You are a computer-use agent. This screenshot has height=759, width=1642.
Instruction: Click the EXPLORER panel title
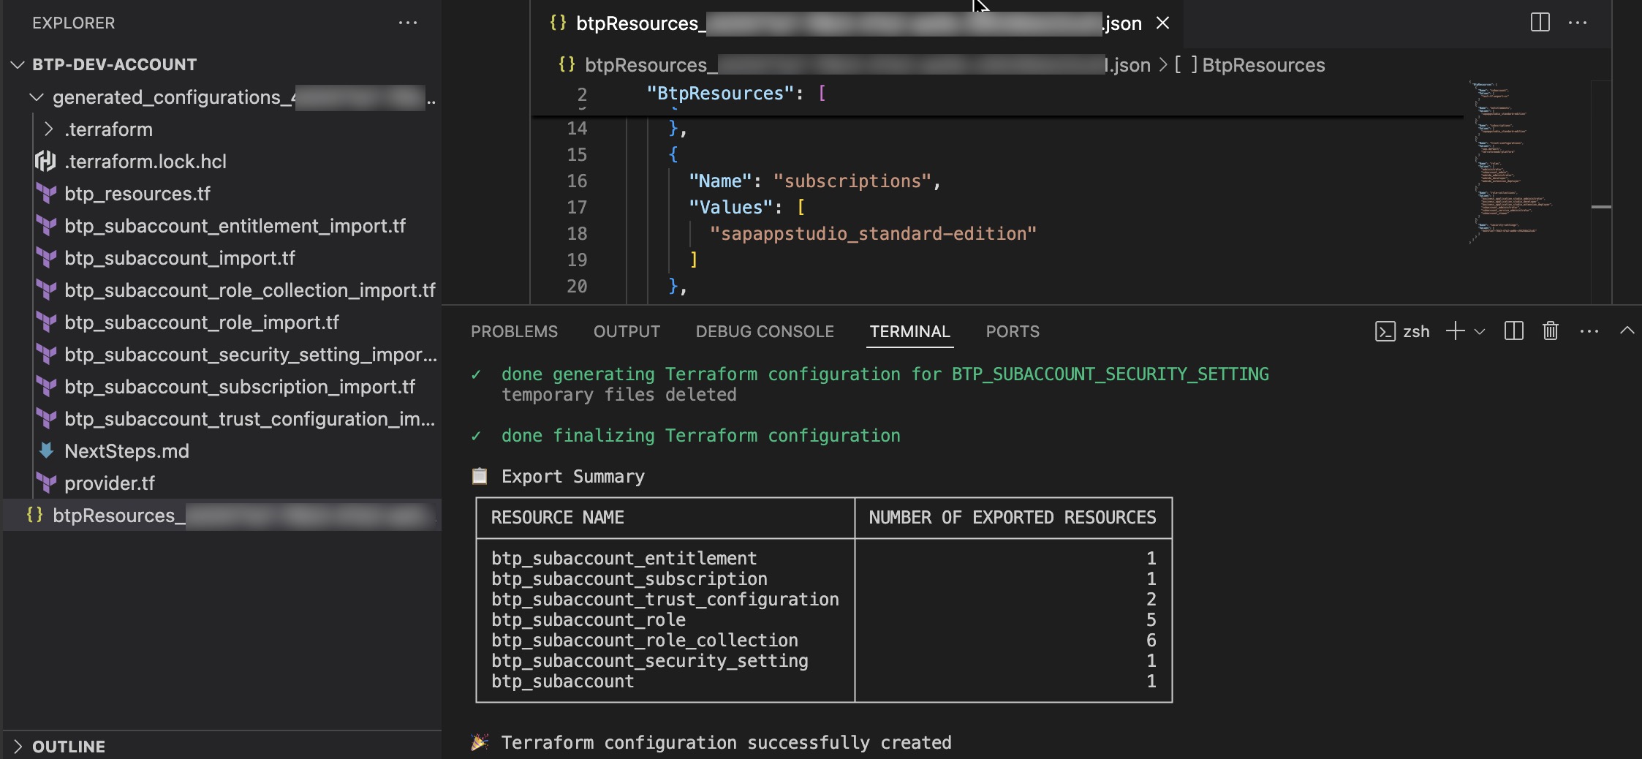[73, 23]
